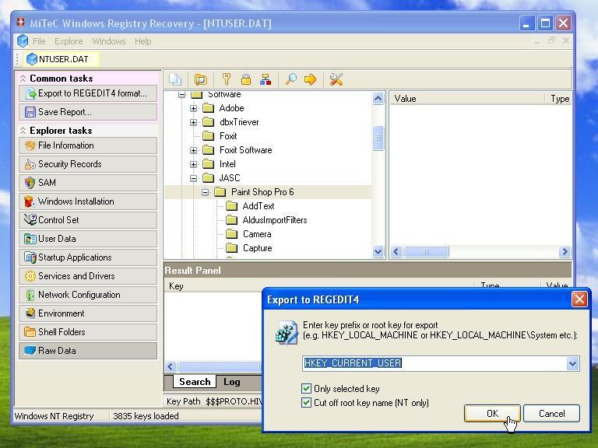The image size is (598, 448).
Task: Click the padlock toolbar icon
Action: 246,79
